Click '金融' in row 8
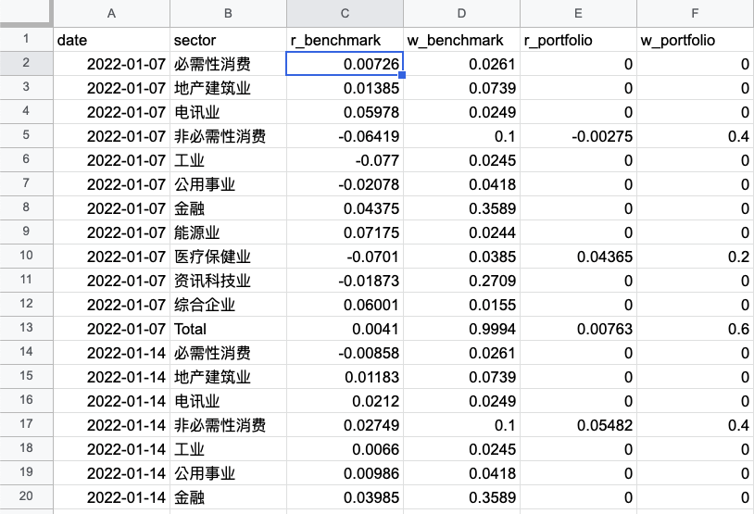Image resolution: width=754 pixels, height=514 pixels. click(229, 208)
